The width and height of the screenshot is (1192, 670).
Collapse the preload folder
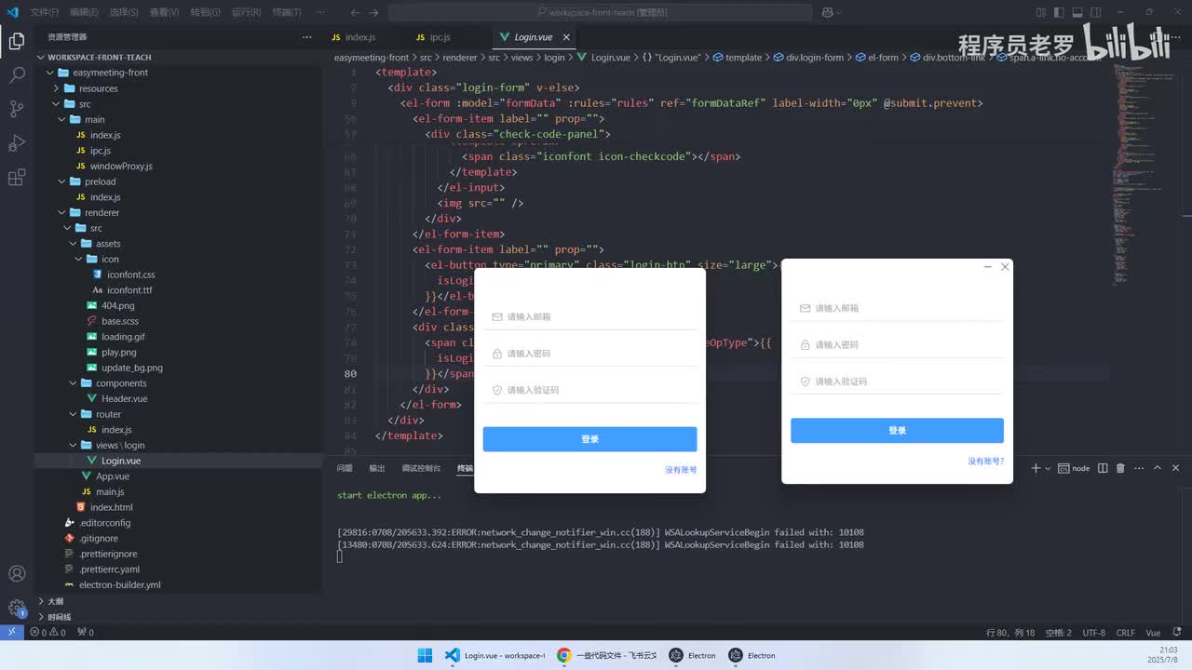(x=63, y=181)
